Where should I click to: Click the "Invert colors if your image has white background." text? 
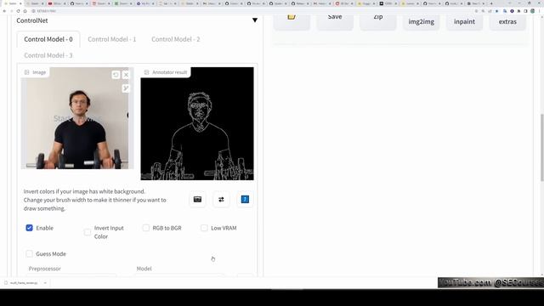84,191
